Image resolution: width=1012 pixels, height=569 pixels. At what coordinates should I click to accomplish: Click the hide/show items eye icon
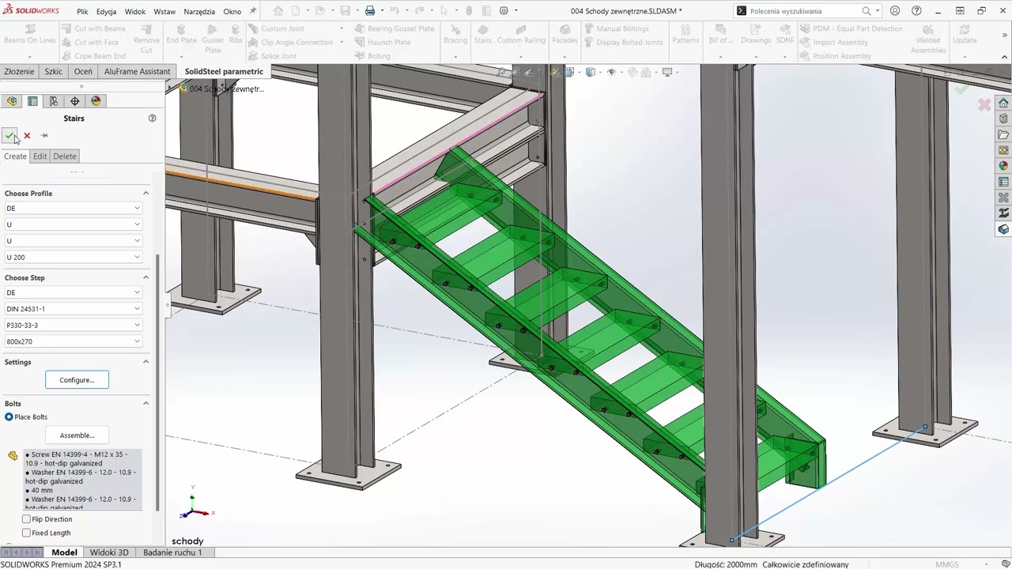[x=610, y=72]
